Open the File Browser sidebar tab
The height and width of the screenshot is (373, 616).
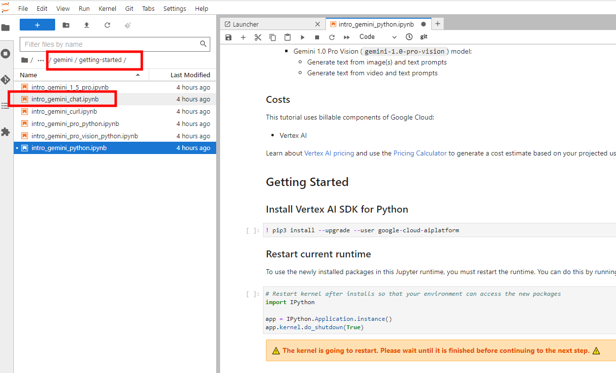coord(5,28)
